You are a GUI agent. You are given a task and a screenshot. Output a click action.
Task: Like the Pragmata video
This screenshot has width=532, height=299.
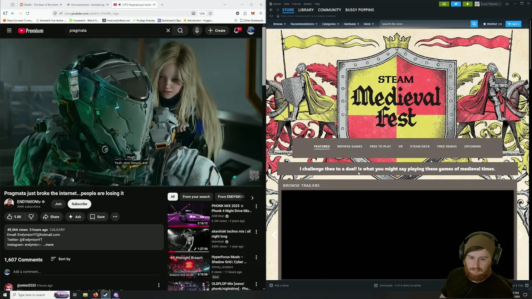14,217
